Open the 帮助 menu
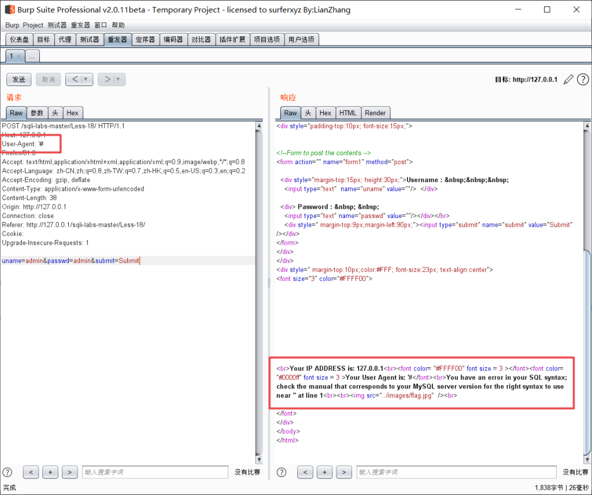 coord(118,25)
